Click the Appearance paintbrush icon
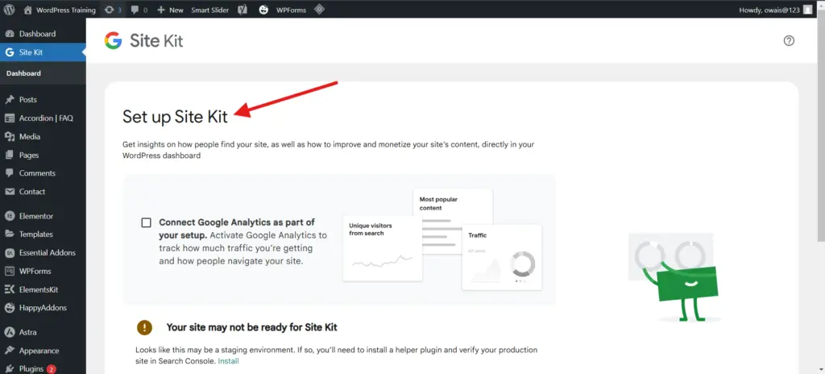825x374 pixels. click(10, 351)
